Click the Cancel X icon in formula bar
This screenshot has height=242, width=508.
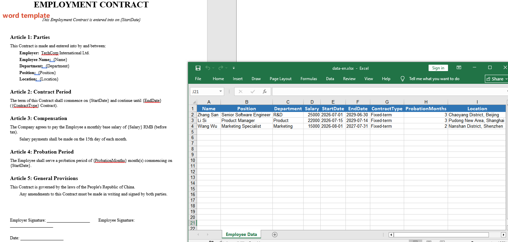click(240, 92)
